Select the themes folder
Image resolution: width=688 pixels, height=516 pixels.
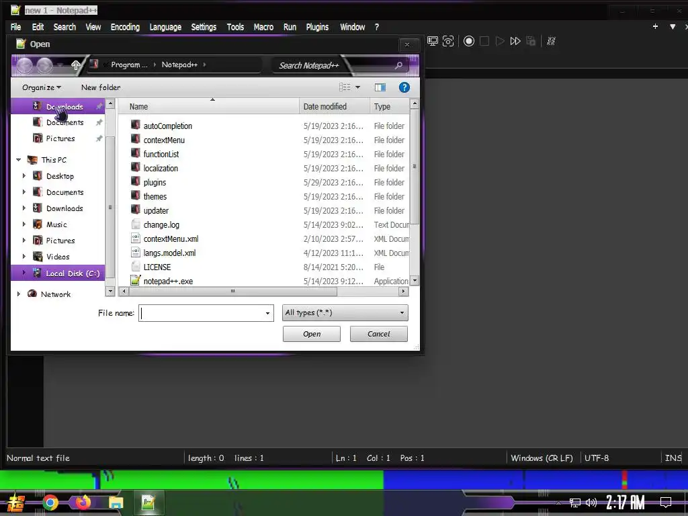pos(155,196)
